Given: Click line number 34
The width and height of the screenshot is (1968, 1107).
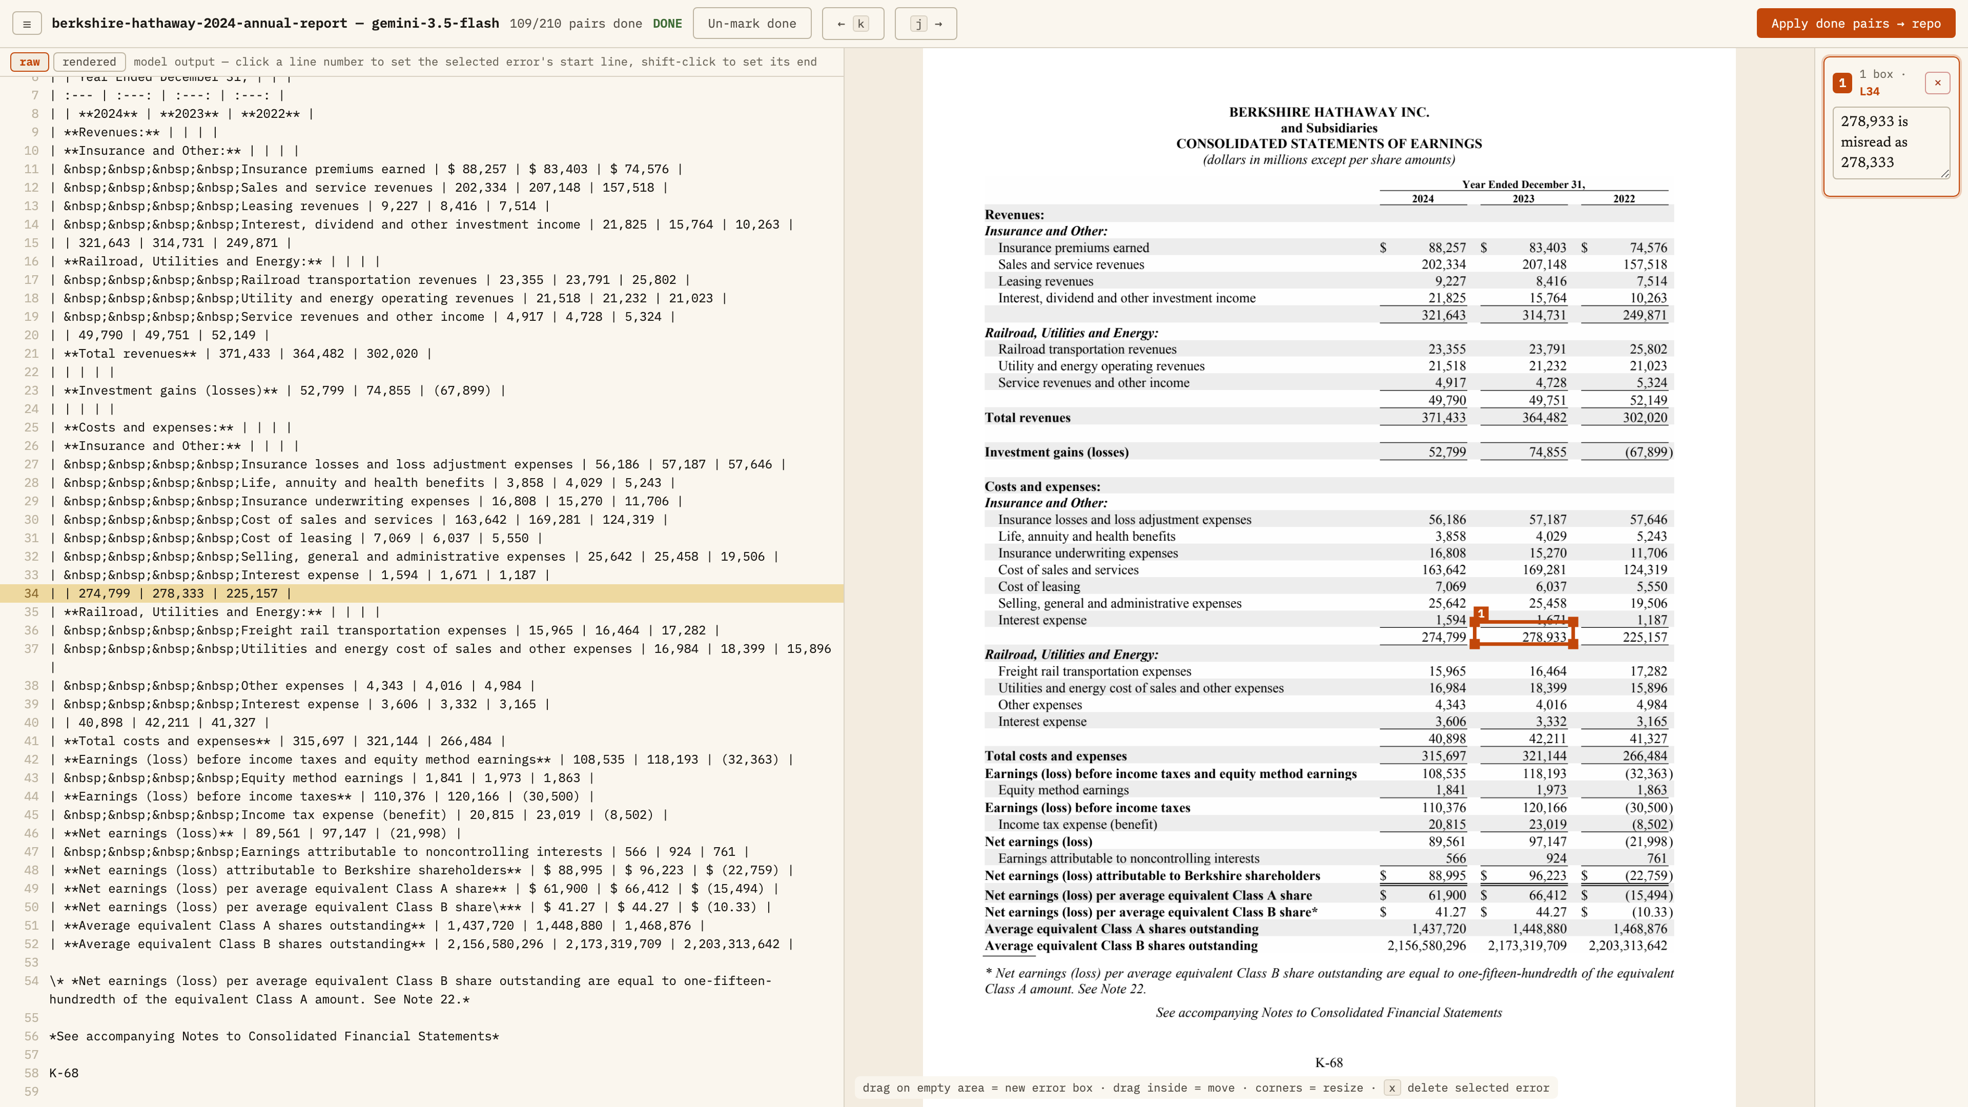Looking at the screenshot, I should [31, 593].
